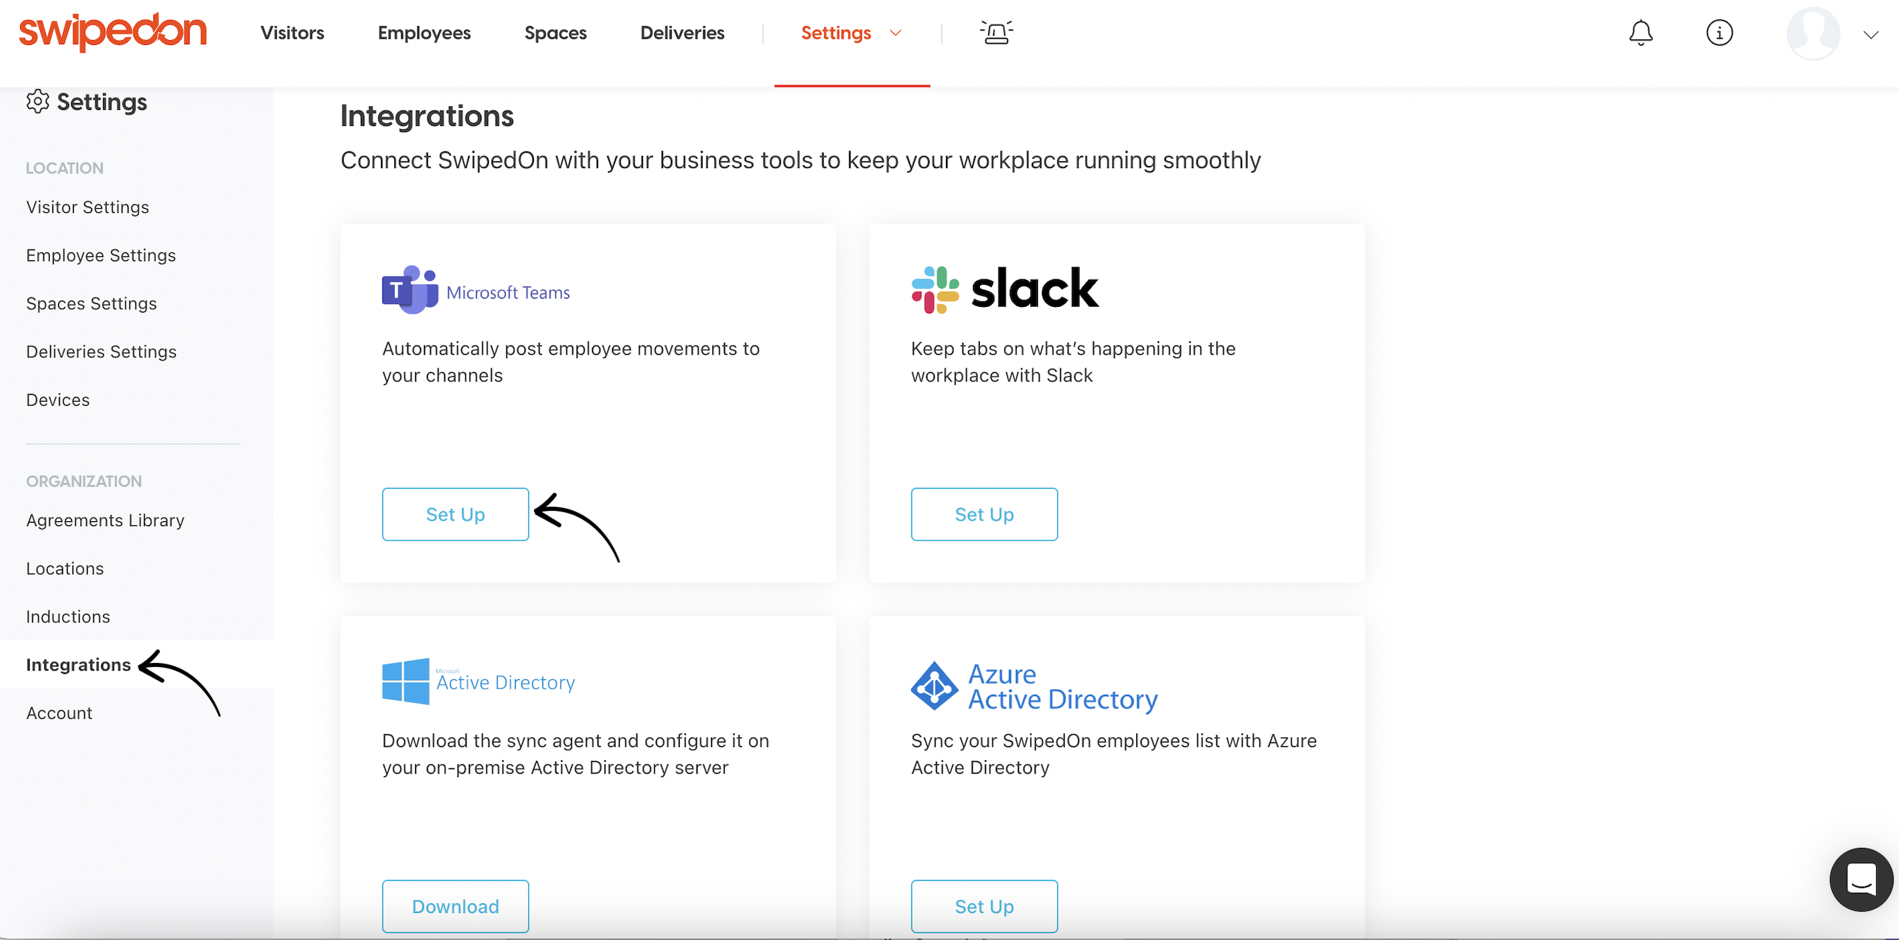
Task: Set Up Microsoft Teams integration
Action: 455,514
